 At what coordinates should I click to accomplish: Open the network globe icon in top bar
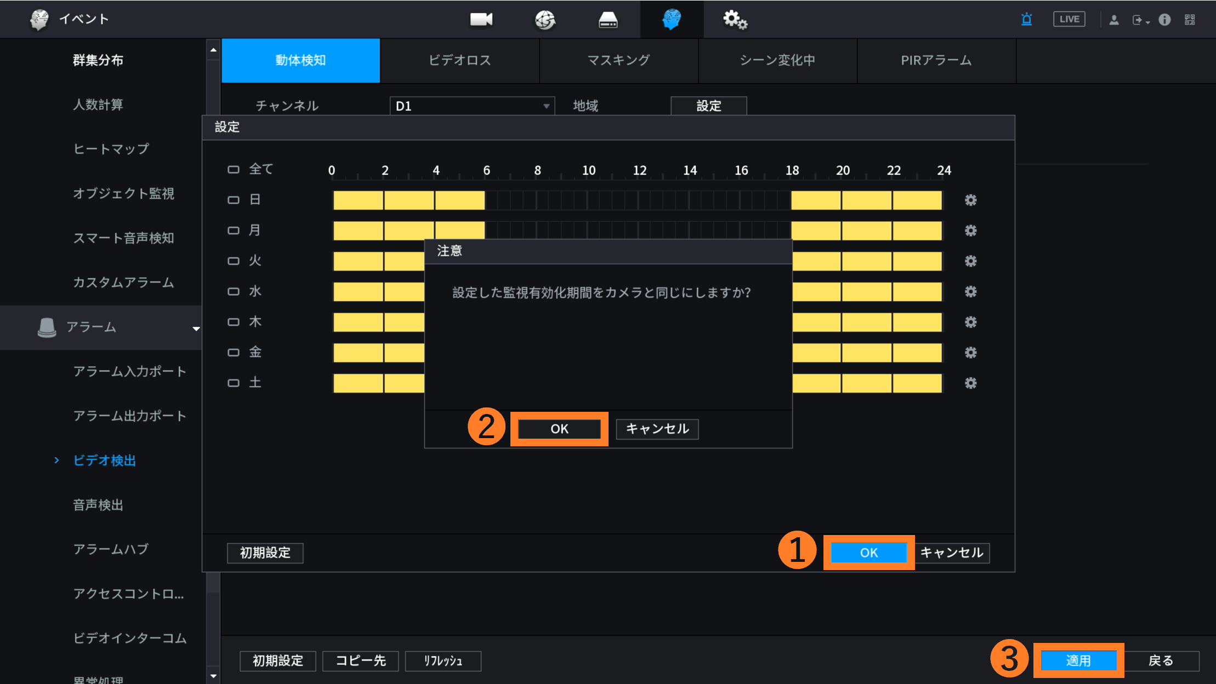[x=545, y=20]
